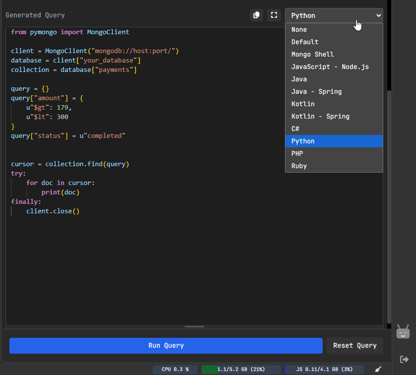Click the 'finally:' code line
The image size is (416, 375).
pos(26,202)
